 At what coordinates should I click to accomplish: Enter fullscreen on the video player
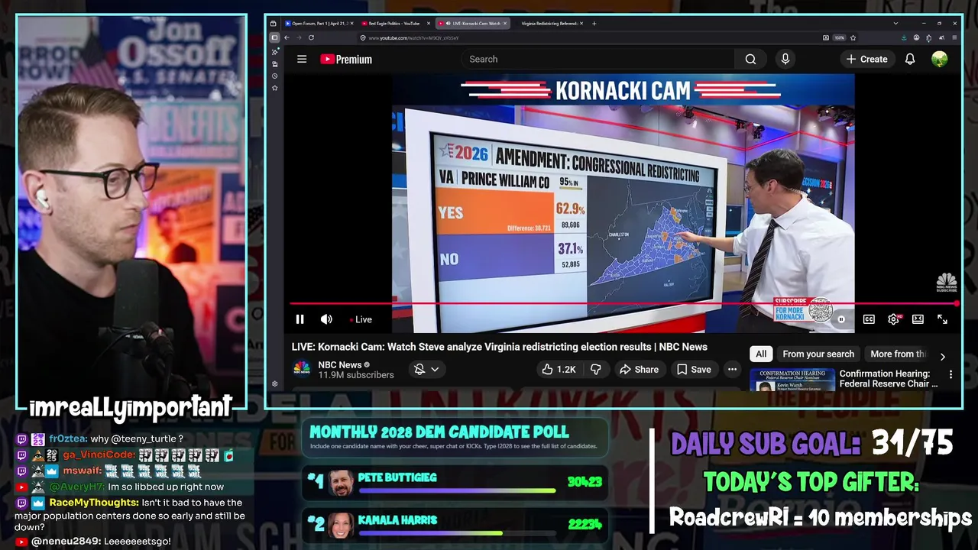[x=942, y=319]
